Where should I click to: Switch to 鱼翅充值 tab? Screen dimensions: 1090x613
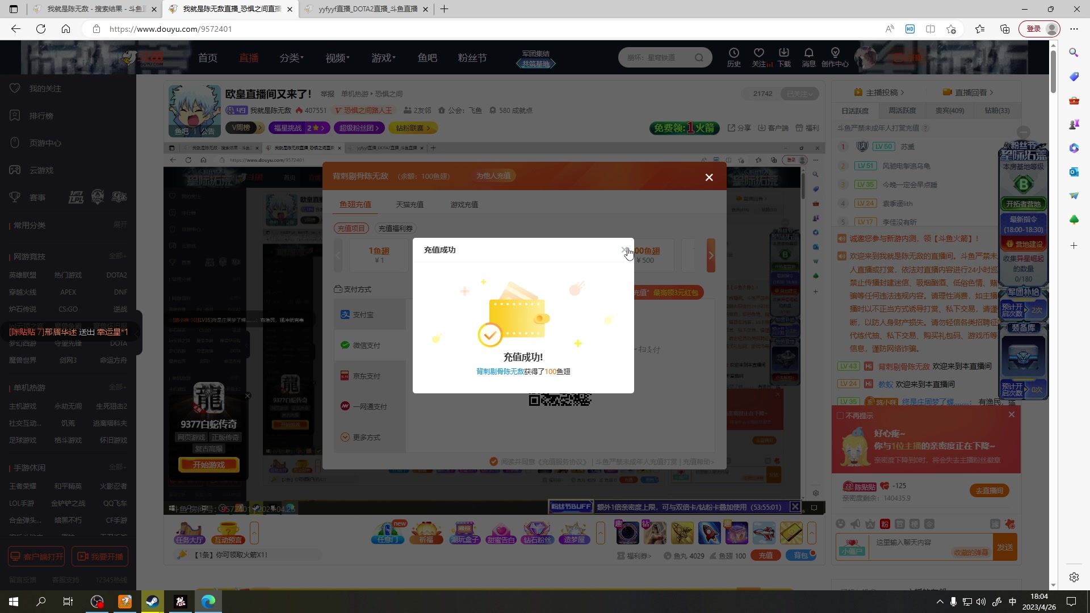click(355, 204)
